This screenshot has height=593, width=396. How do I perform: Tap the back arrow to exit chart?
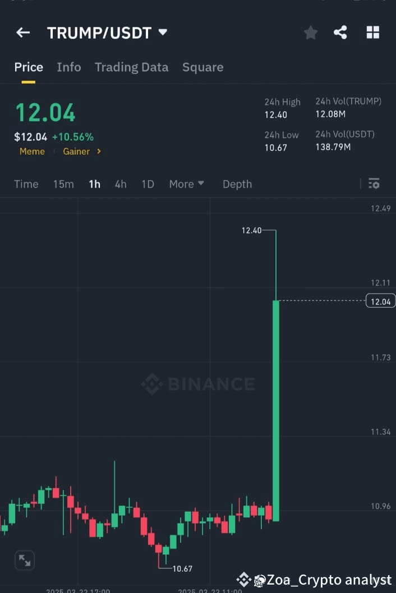coord(22,33)
